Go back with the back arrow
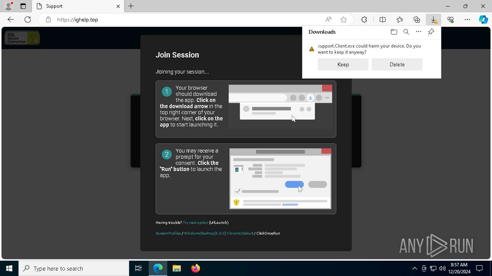 (x=11, y=20)
